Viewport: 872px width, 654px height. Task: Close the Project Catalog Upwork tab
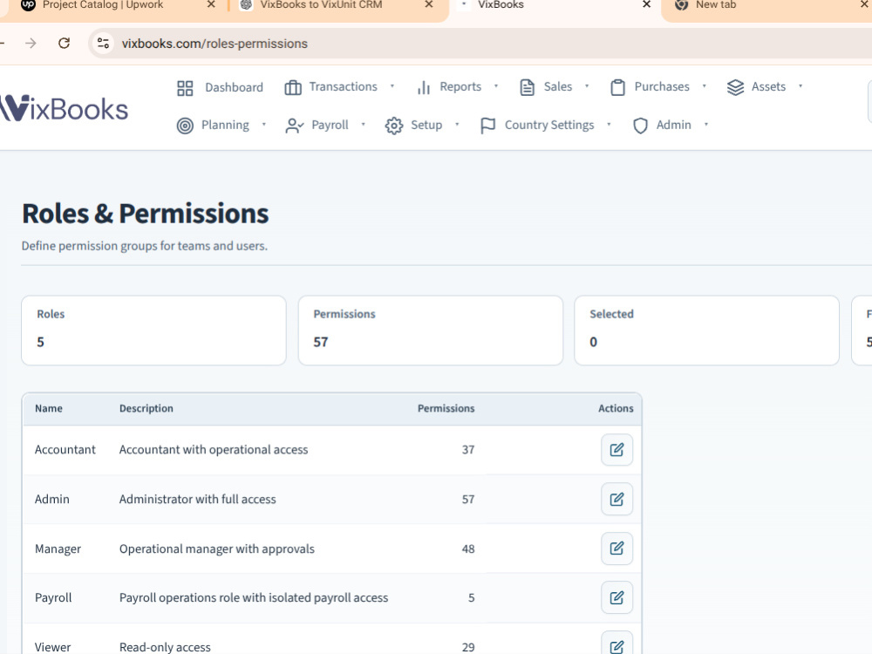[x=211, y=4]
